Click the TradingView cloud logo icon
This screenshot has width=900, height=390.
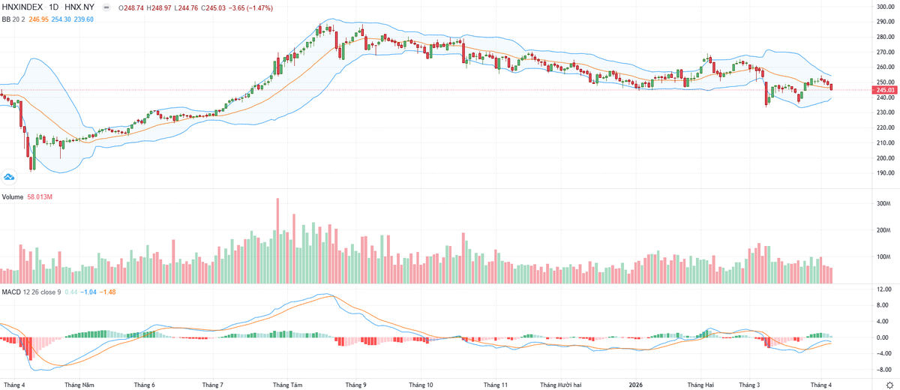[x=10, y=177]
